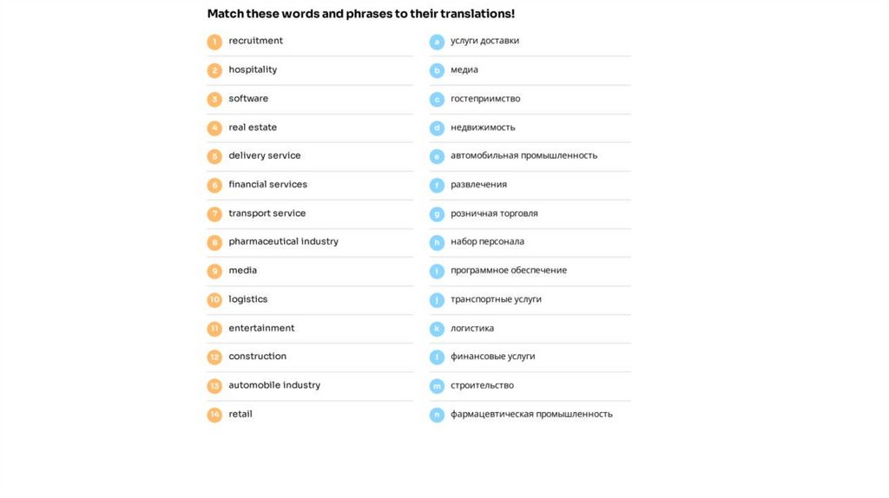Viewport: 889px width, 498px height.
Task: Click the translation 'программное обеспечение'
Action: coord(509,271)
